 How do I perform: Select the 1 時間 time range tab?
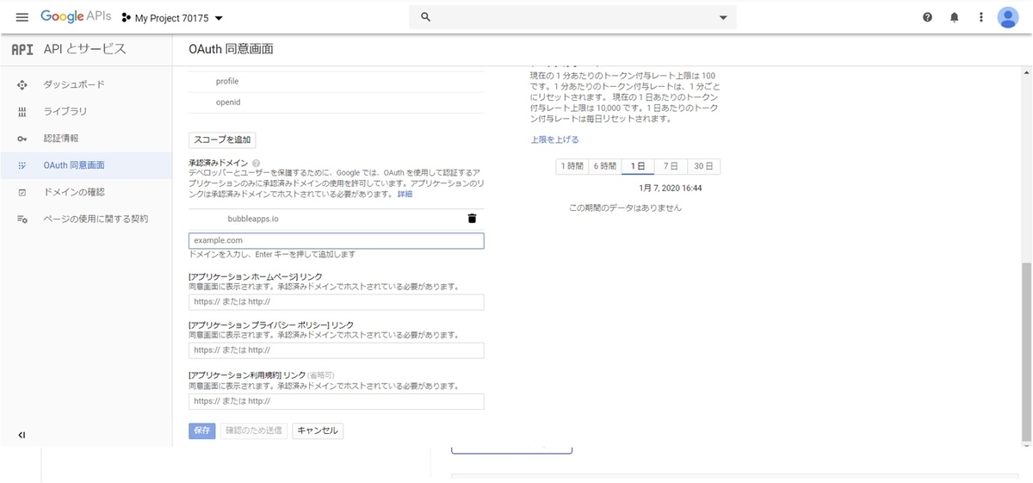pyautogui.click(x=572, y=166)
